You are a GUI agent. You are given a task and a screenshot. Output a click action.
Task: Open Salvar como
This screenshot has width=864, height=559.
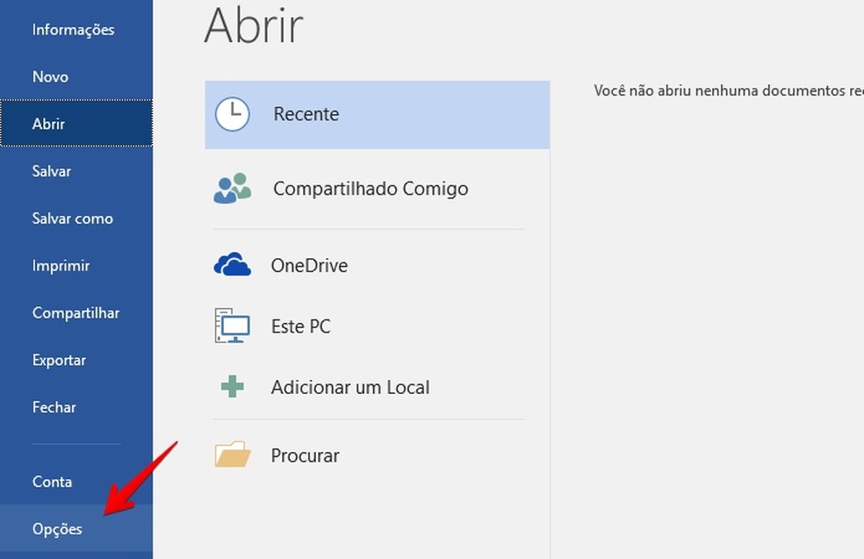coord(72,219)
